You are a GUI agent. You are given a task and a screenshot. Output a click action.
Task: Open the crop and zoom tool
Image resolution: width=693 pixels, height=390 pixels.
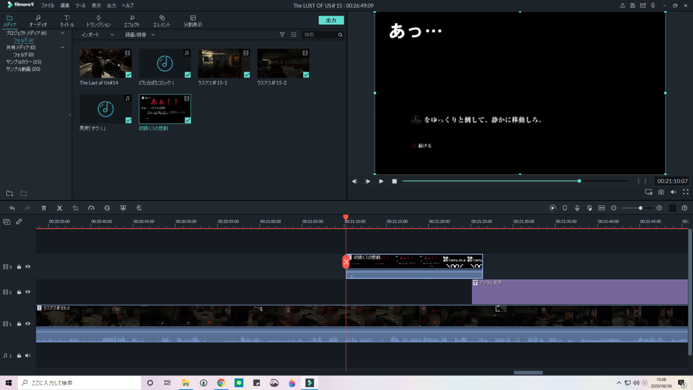click(x=75, y=208)
